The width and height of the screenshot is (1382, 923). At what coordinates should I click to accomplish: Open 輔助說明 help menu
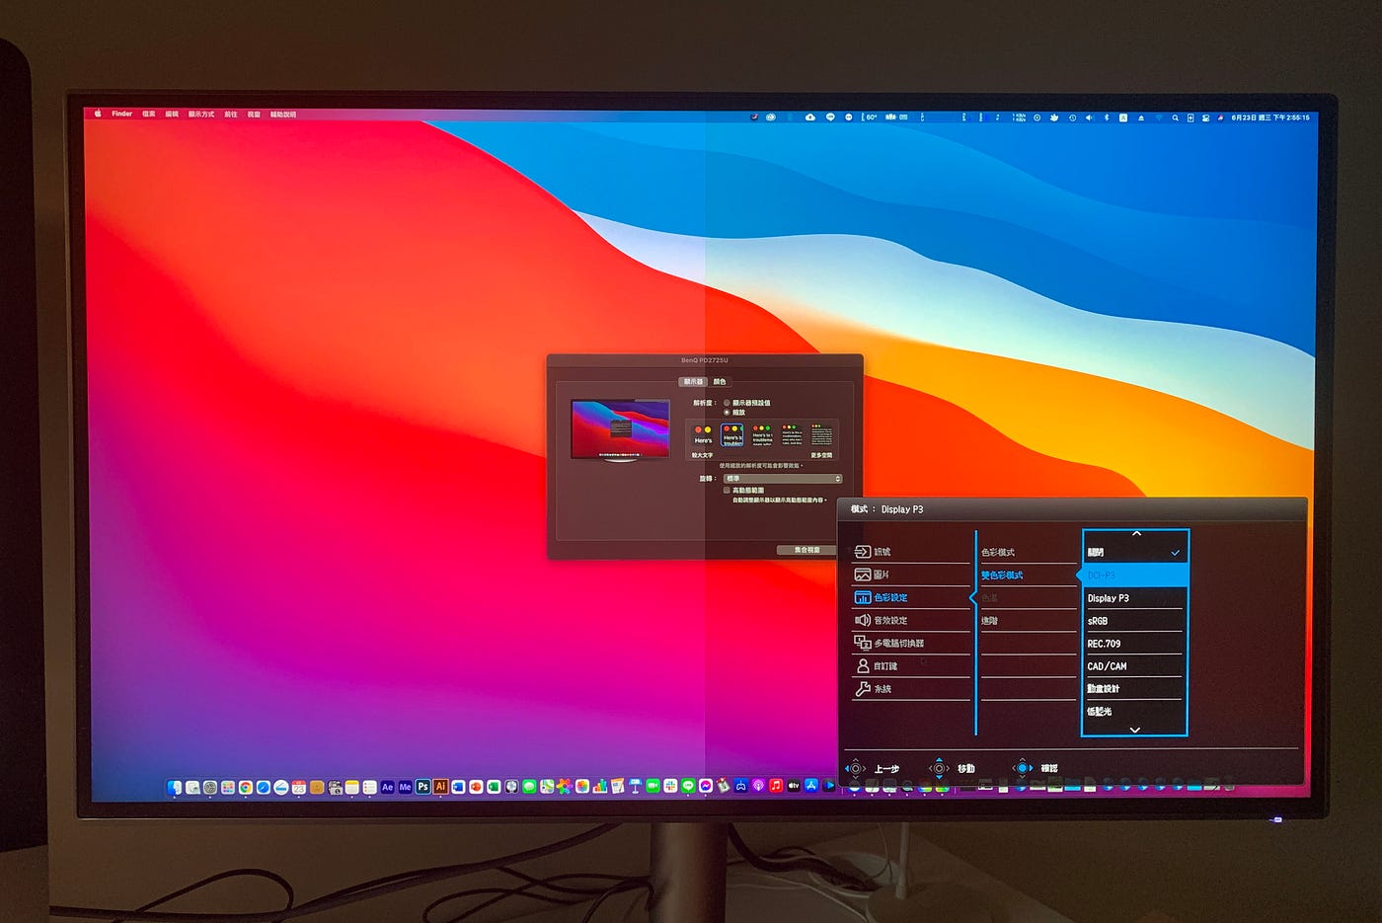click(283, 114)
